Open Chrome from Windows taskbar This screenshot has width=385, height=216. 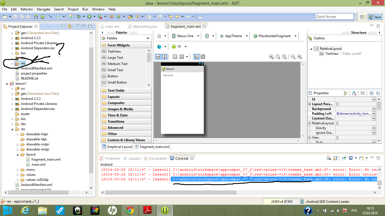pos(130,210)
